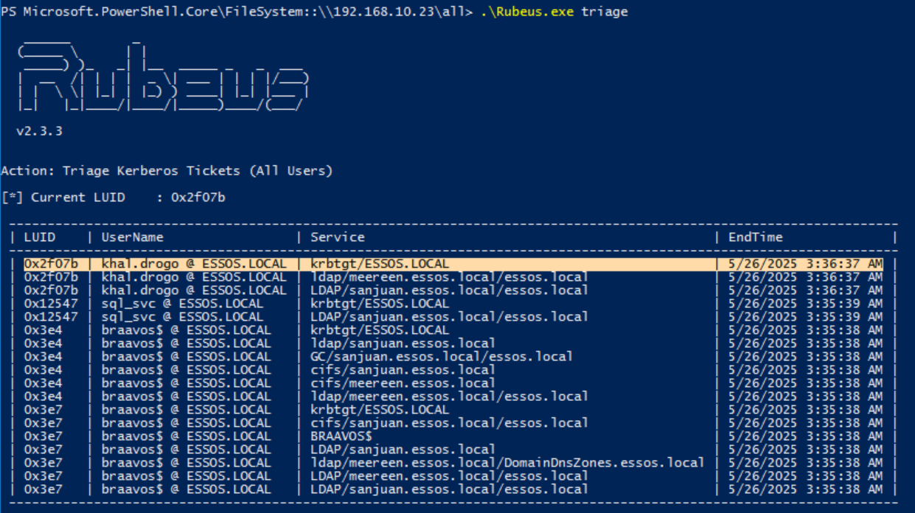Select the LUID column header
Screen dimensions: 915x513
[x=40, y=237]
